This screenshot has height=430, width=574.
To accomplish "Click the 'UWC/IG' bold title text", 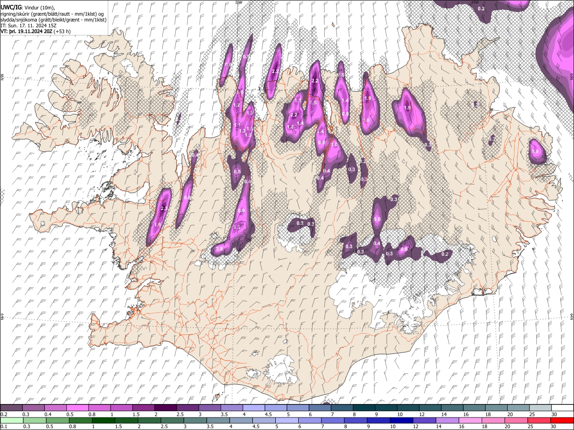I will point(10,7).
